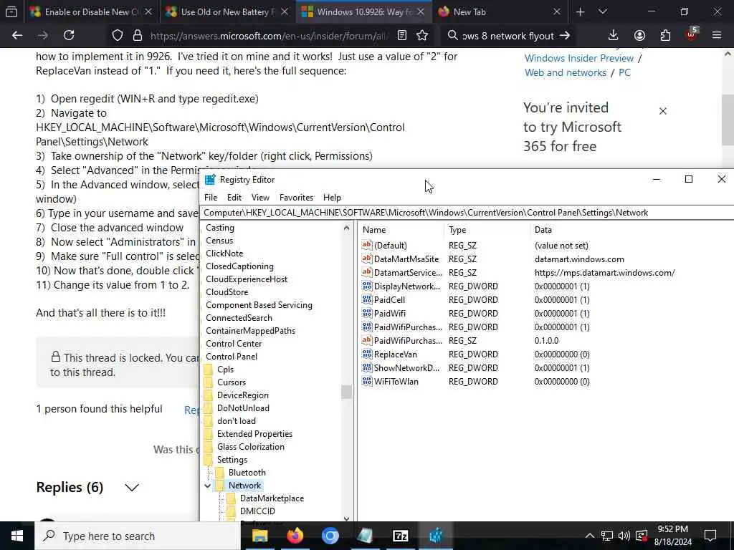
Task: Click Firefox address bar URL
Action: (269, 36)
